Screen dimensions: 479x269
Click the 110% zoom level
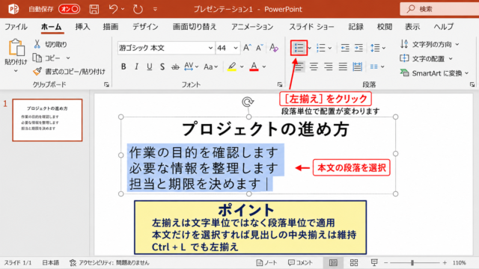459,262
